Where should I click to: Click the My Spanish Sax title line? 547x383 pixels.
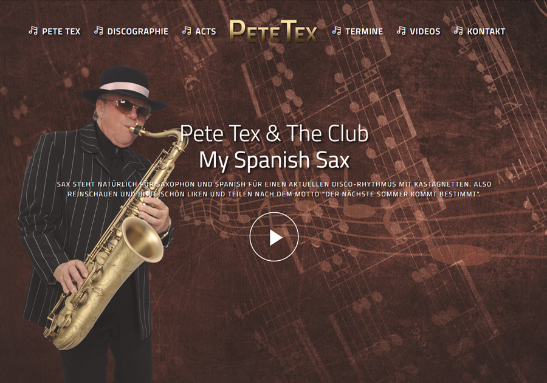[274, 160]
